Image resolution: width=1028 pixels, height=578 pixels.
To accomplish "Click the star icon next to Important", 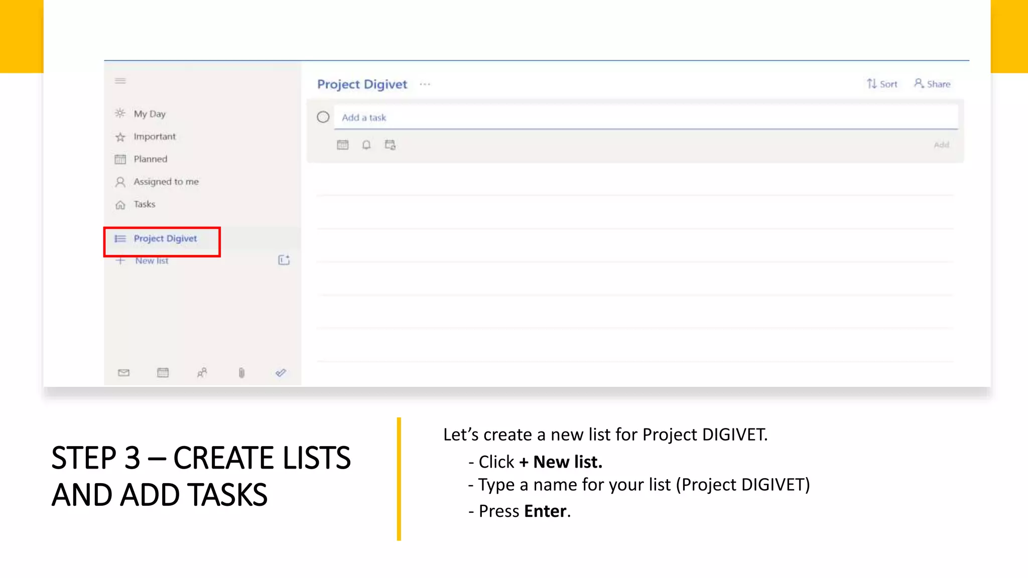I will click(120, 136).
